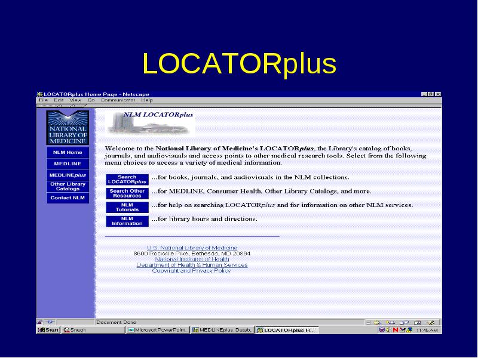
Task: Open MEDLINEplus sidebar button
Action: click(x=68, y=175)
